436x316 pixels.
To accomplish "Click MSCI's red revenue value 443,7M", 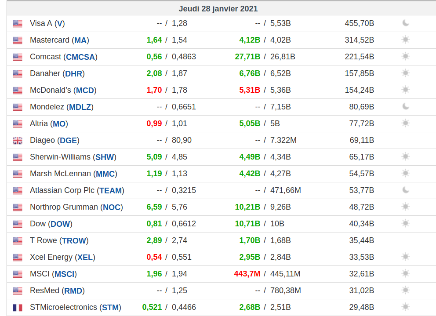I will (x=247, y=274).
